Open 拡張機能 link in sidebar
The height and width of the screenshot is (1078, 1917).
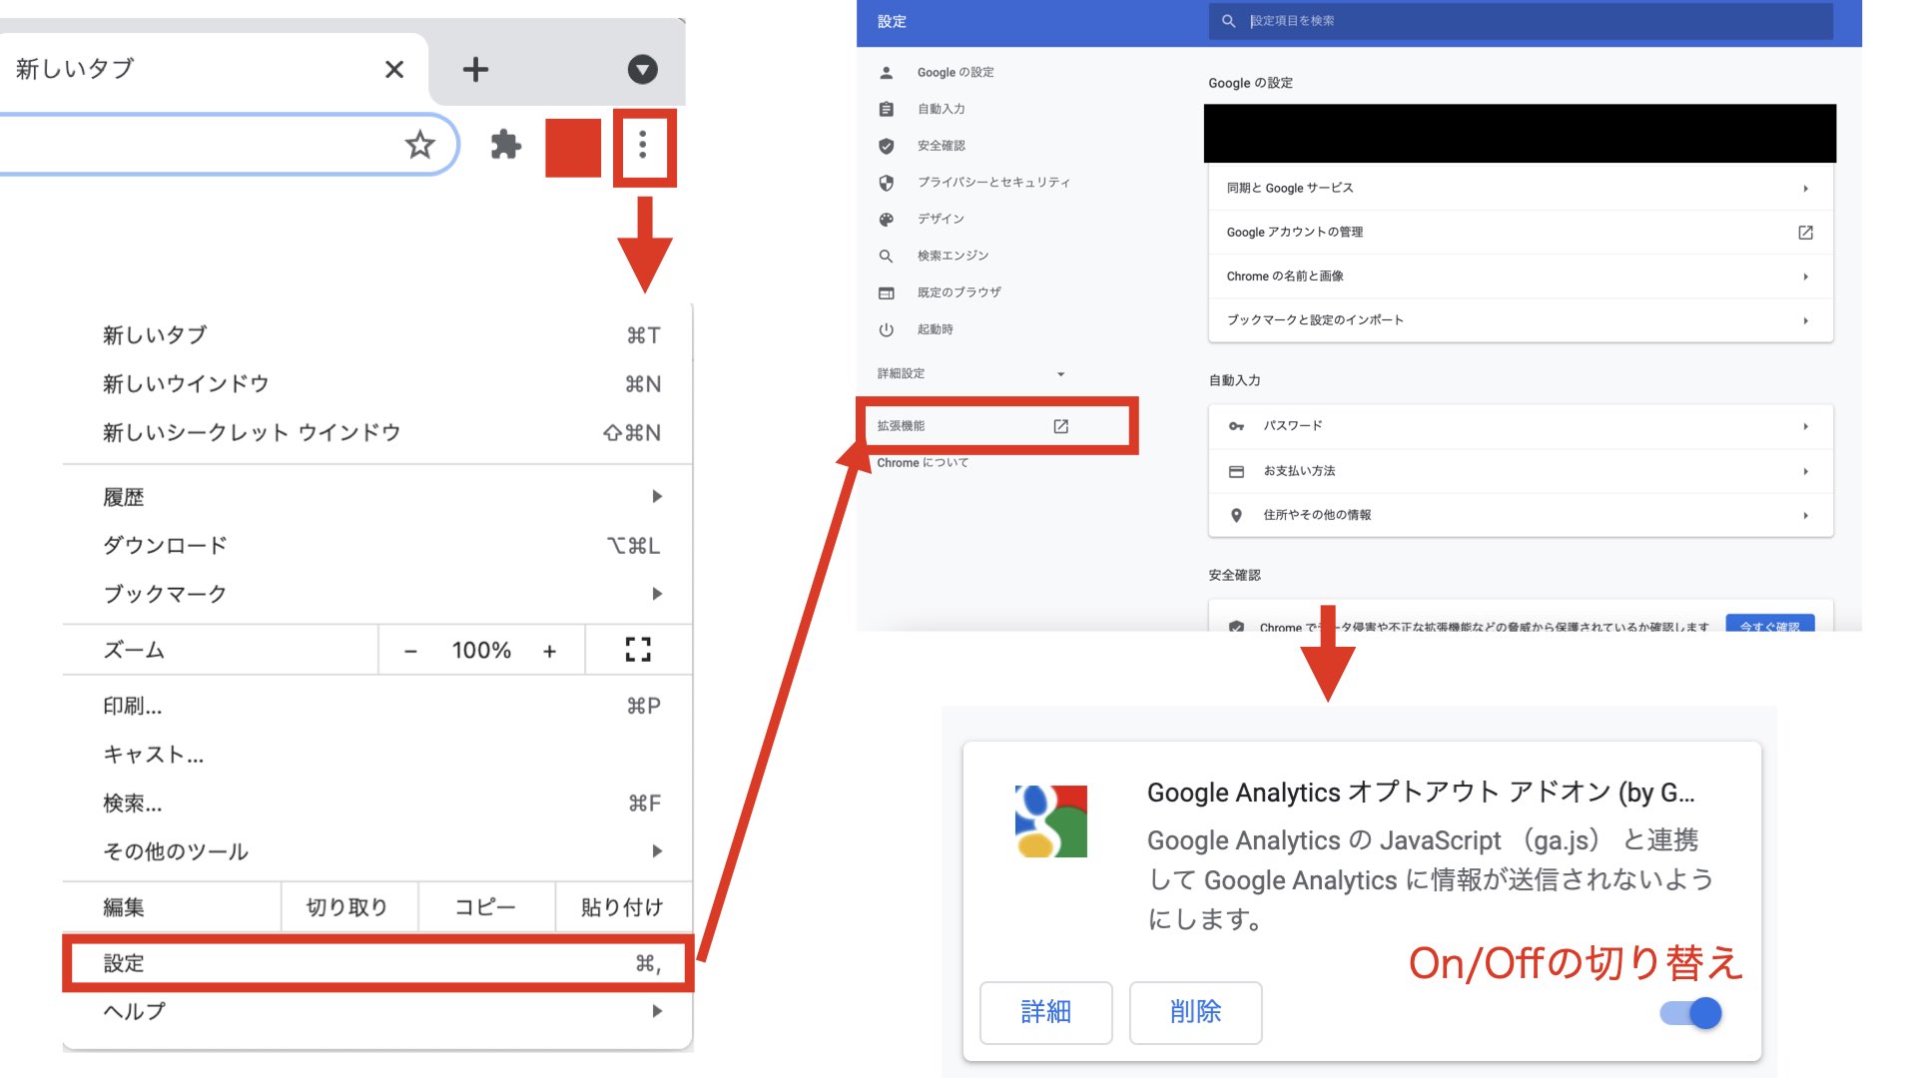902,426
